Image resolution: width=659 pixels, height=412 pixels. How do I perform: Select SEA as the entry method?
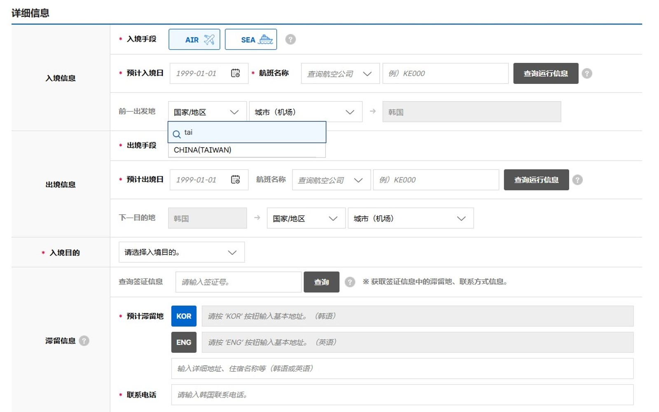(250, 39)
